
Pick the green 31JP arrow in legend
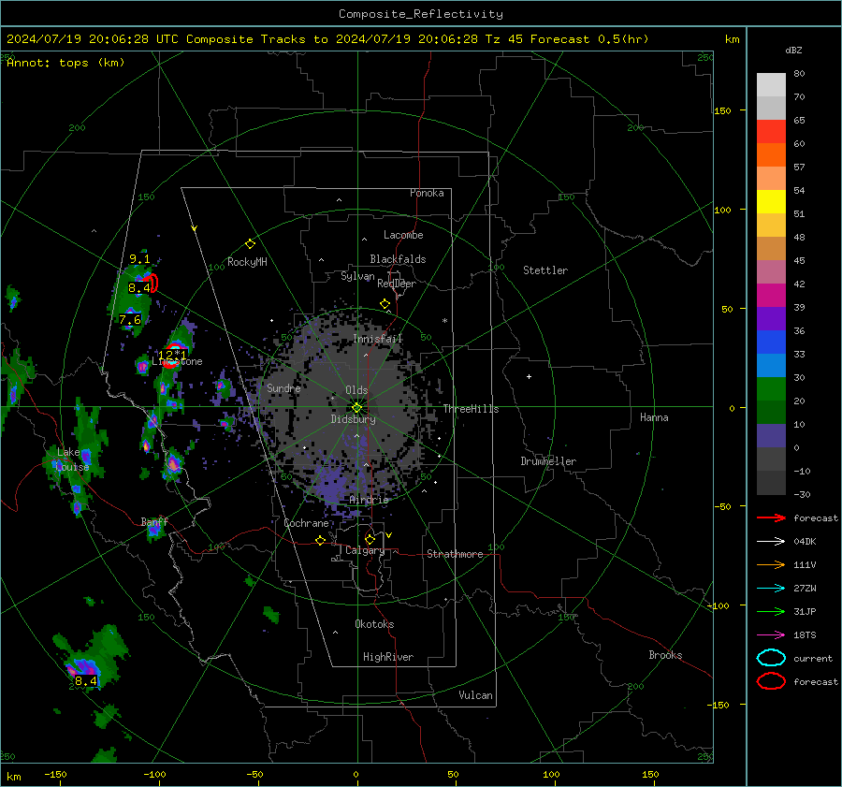click(x=771, y=611)
